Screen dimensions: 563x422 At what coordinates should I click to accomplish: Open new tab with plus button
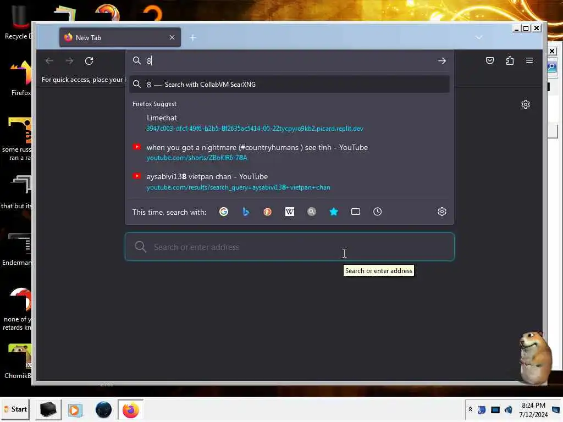193,38
